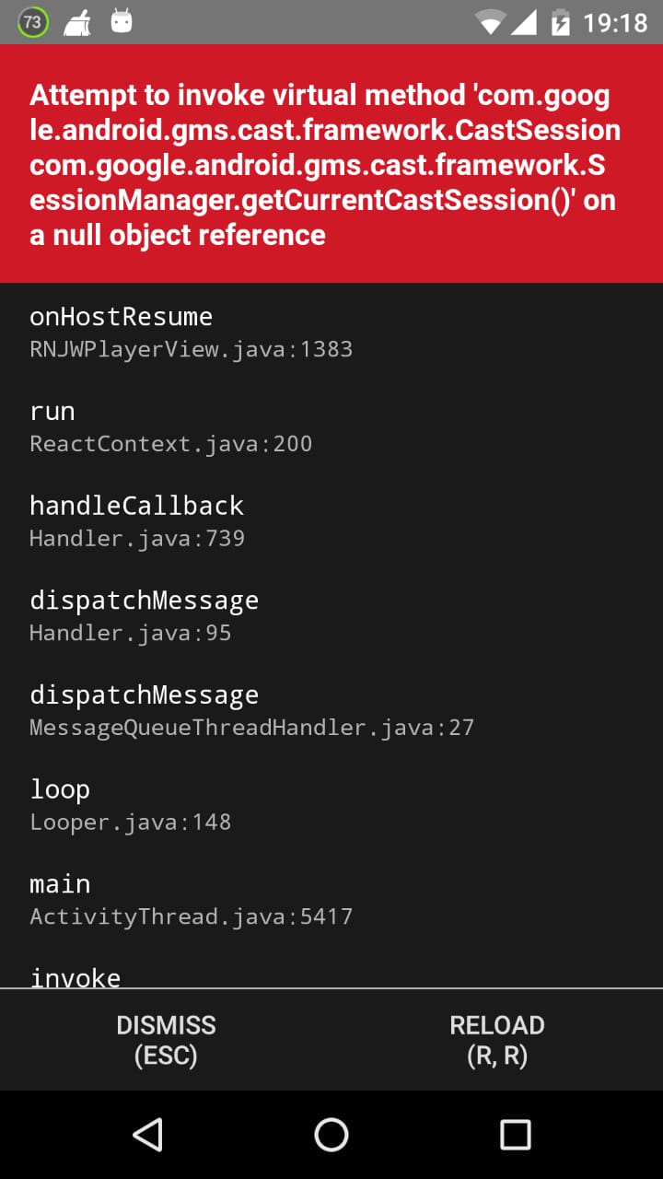Tap the broom cleaner icon in status bar
The width and height of the screenshot is (663, 1179).
[x=78, y=23]
